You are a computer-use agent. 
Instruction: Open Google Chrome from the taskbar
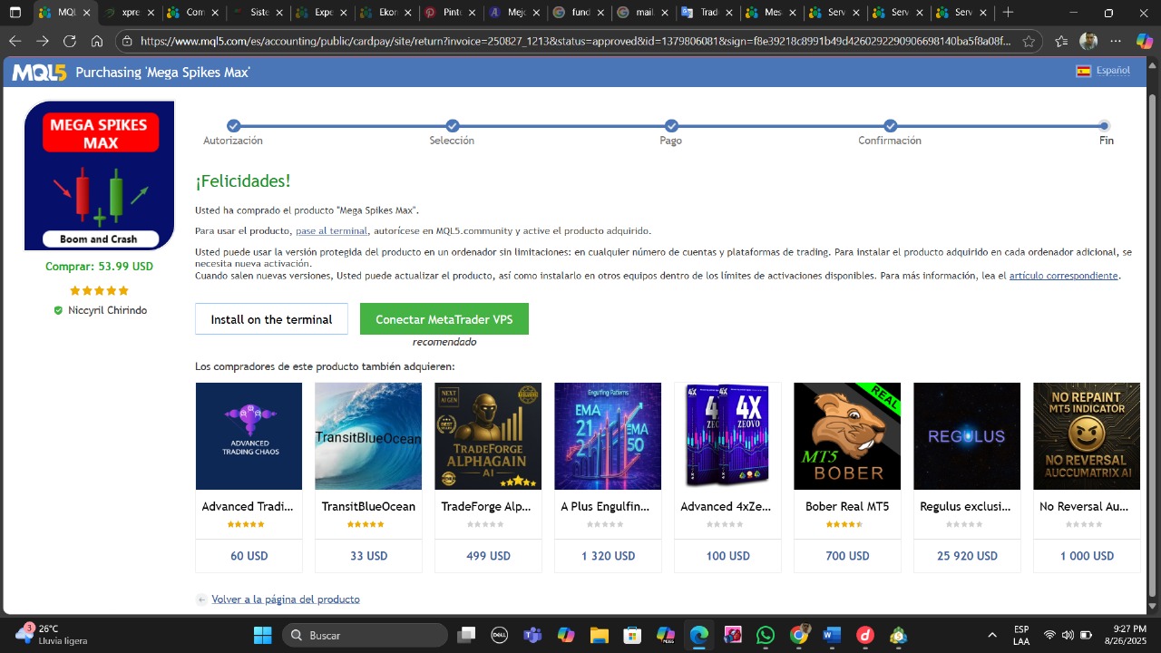799,635
